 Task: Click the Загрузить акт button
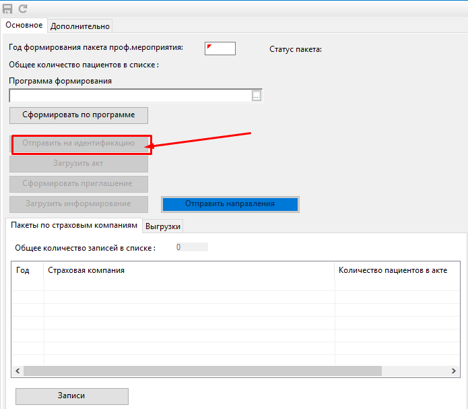(79, 163)
